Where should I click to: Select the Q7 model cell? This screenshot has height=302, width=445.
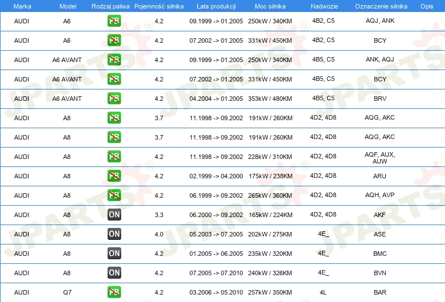tap(67, 292)
